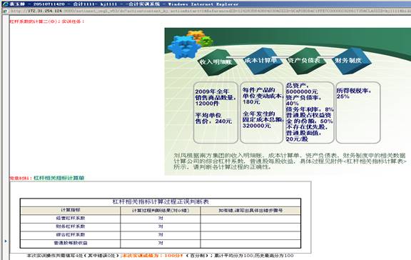Click the info box with 2009年全年销售商品数量
Screen dimensions: 411x260
click(215, 113)
